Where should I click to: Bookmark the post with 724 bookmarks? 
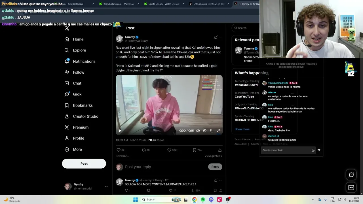click(195, 150)
